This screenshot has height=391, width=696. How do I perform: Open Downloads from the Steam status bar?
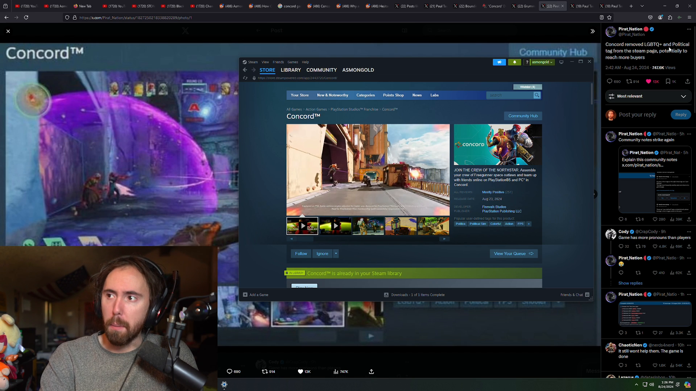(414, 295)
